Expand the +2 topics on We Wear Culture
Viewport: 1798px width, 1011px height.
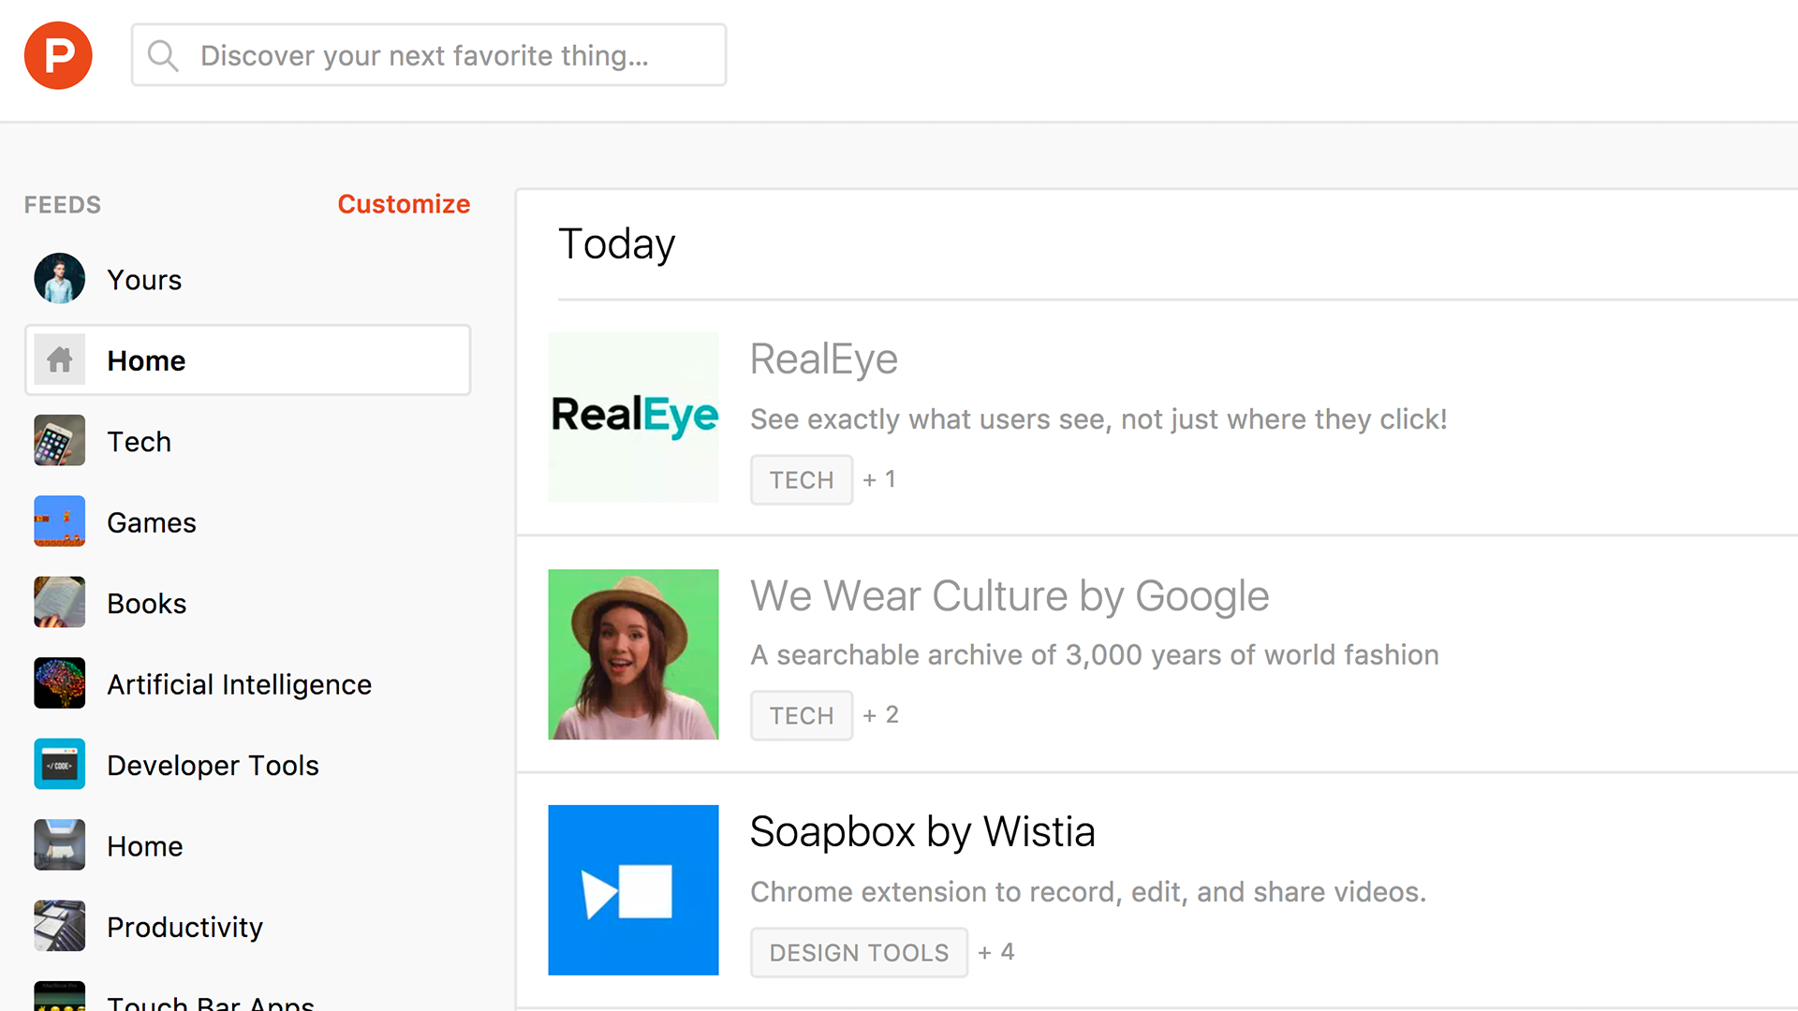click(880, 715)
